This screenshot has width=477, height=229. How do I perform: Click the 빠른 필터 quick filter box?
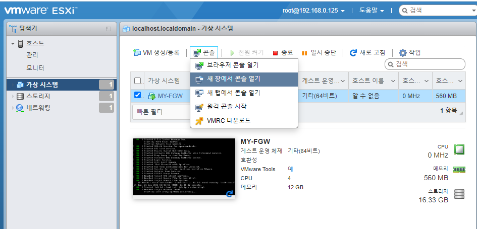click(x=161, y=113)
